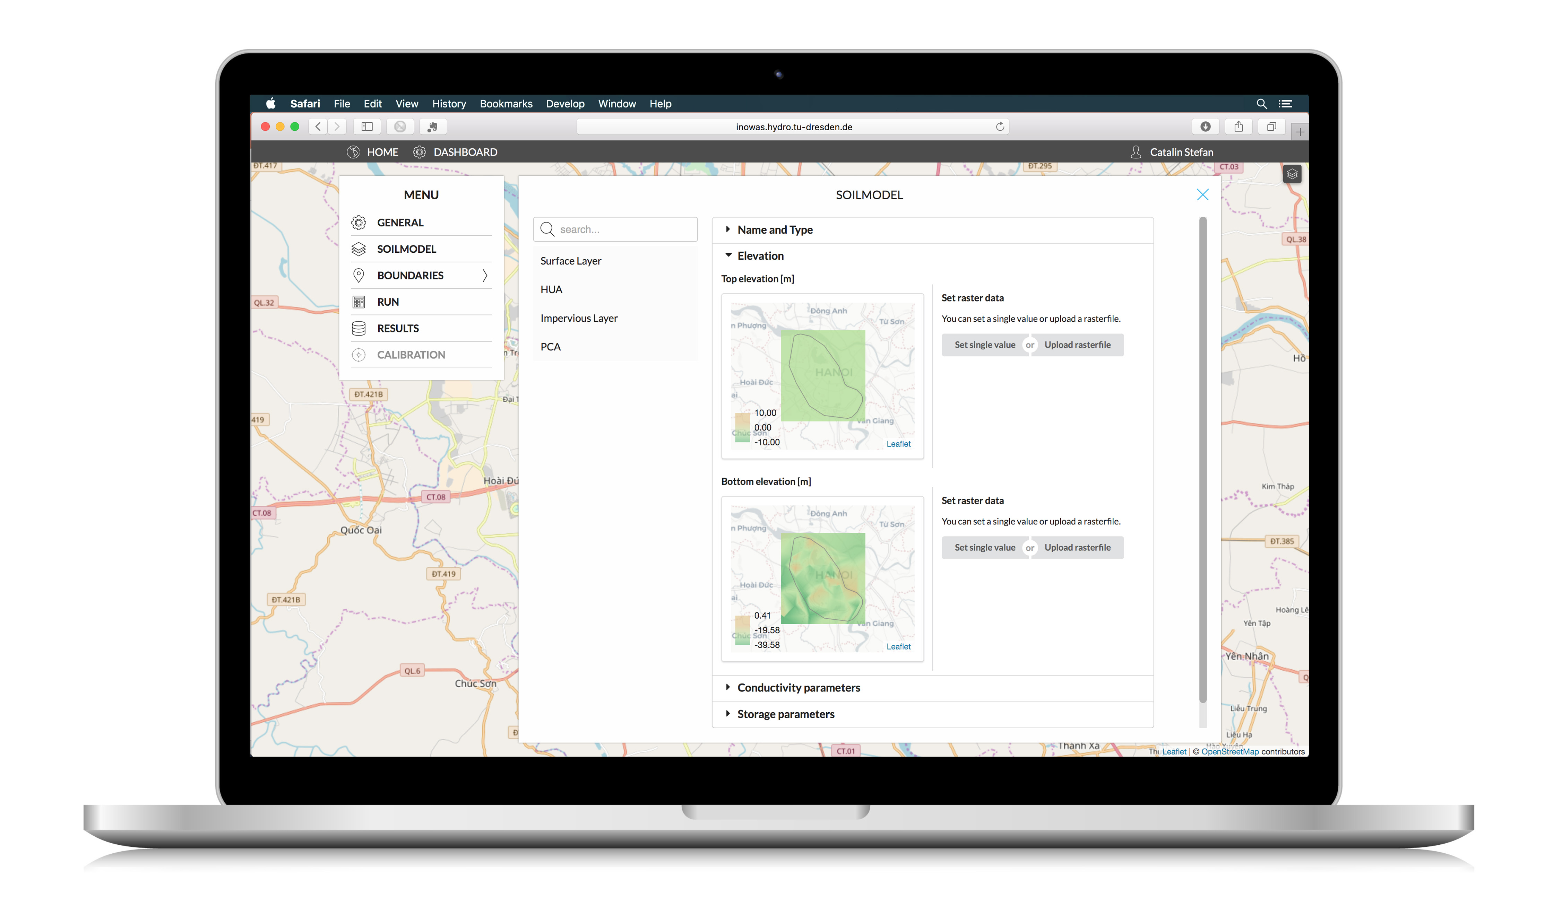The image size is (1562, 923).
Task: Open the File menu
Action: pos(342,104)
